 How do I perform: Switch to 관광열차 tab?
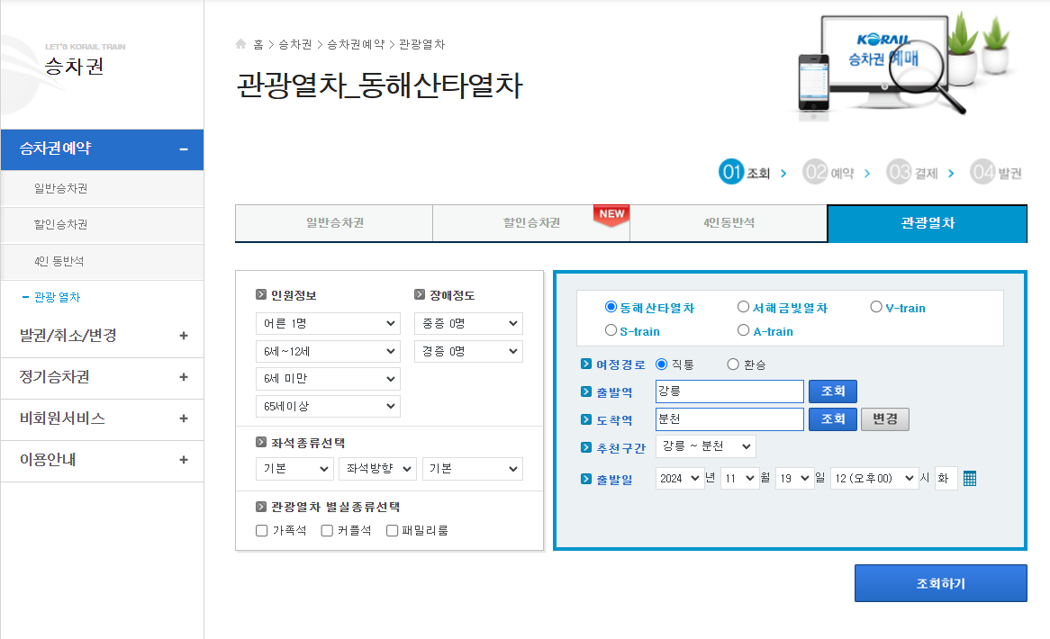928,223
